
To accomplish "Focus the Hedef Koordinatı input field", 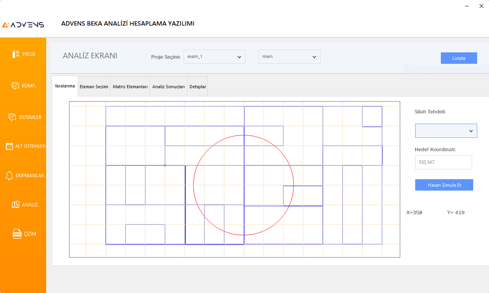I will click(443, 162).
